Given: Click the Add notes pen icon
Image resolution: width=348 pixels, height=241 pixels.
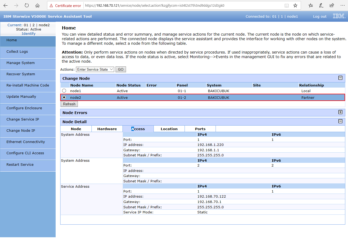Looking at the screenshot, I should 321,5.
